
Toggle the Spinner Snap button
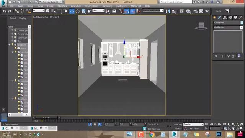point(138,11)
